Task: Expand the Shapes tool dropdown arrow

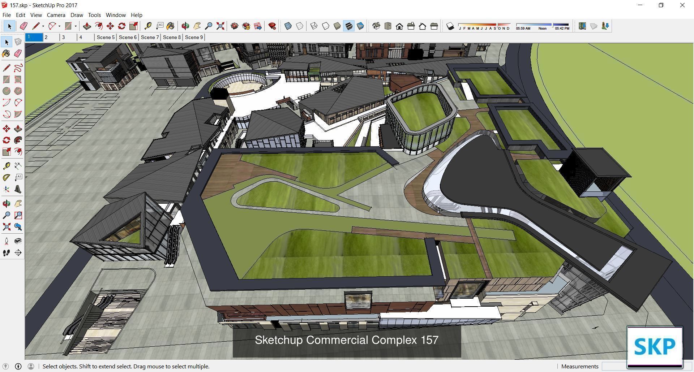Action: pos(76,26)
